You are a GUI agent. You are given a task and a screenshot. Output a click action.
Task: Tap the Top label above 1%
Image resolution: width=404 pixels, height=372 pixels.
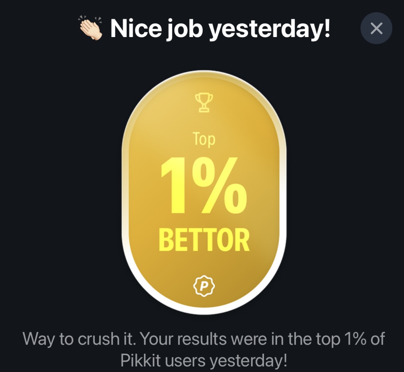coord(204,139)
